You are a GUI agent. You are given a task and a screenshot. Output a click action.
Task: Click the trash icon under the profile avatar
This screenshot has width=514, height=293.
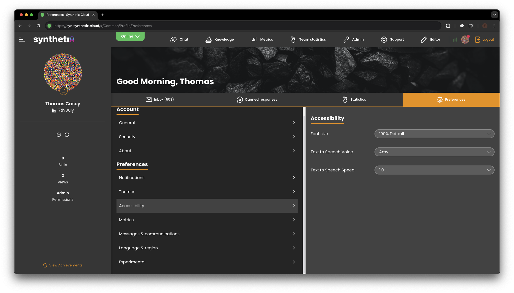pos(63,91)
